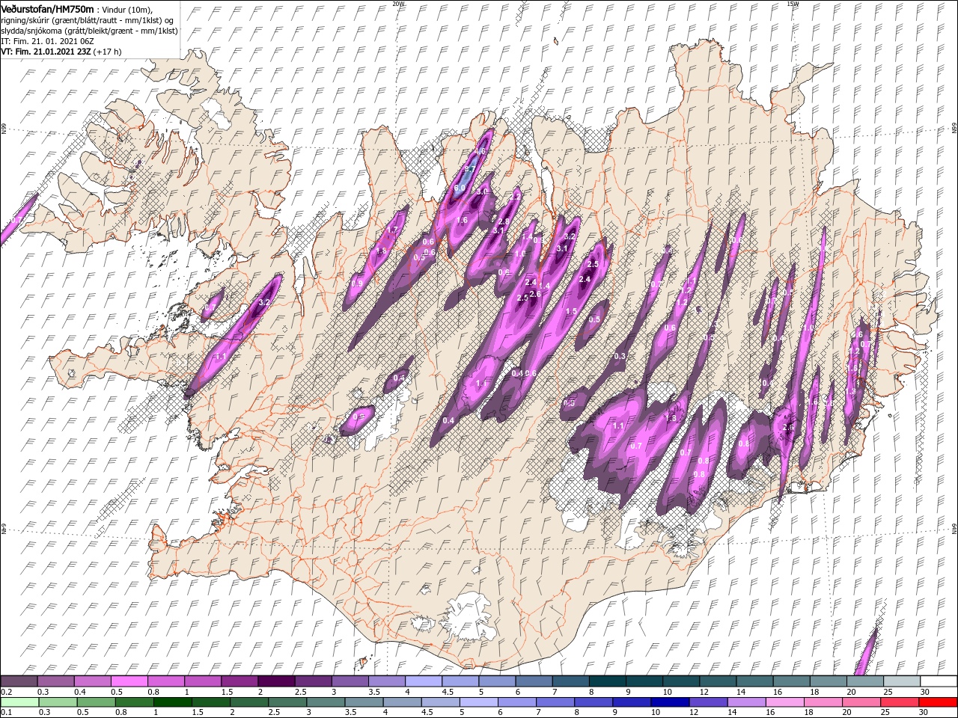Image resolution: width=958 pixels, height=718 pixels.
Task: Click the 1.5 snowfall value on the map
Action: tap(571, 312)
